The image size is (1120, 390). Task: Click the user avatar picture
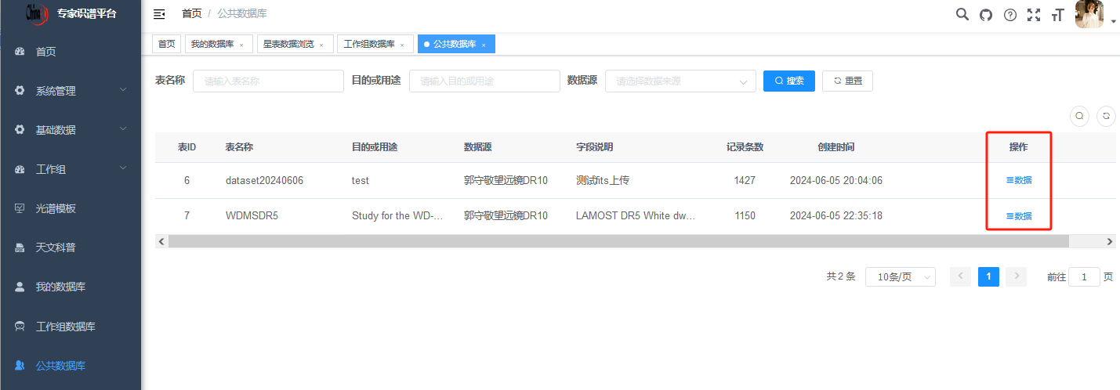[1089, 14]
